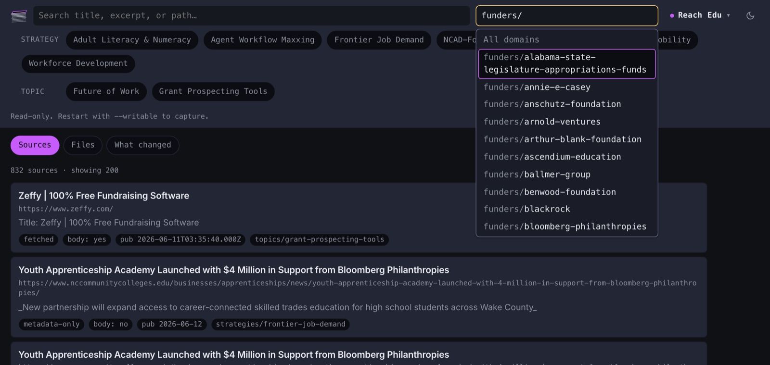Switch to the Files tab

(83, 145)
